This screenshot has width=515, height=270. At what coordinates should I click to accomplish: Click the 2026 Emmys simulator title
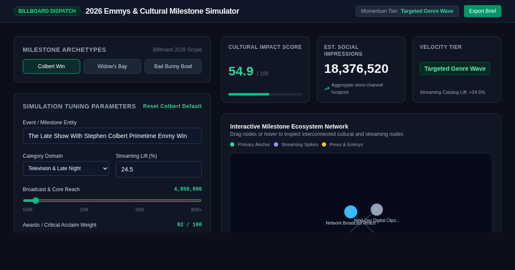pyautogui.click(x=162, y=11)
